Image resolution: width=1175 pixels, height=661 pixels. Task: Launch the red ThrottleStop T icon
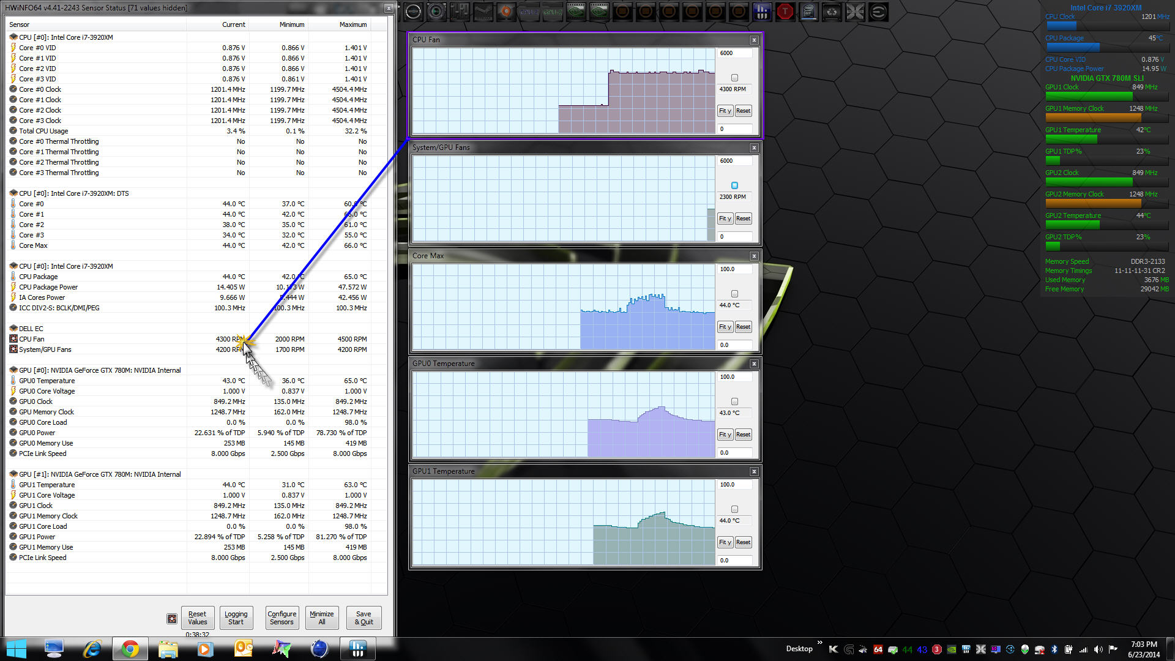click(785, 12)
